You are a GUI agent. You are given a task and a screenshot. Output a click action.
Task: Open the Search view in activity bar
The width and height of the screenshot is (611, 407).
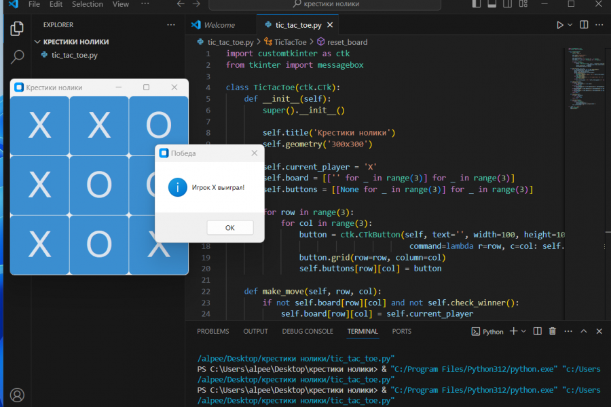18,57
